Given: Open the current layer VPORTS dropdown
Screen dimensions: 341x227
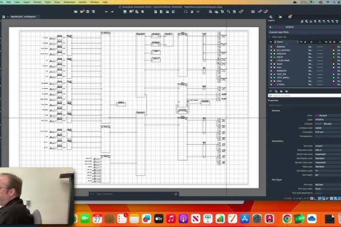Looking at the screenshot, I should [x=305, y=27].
